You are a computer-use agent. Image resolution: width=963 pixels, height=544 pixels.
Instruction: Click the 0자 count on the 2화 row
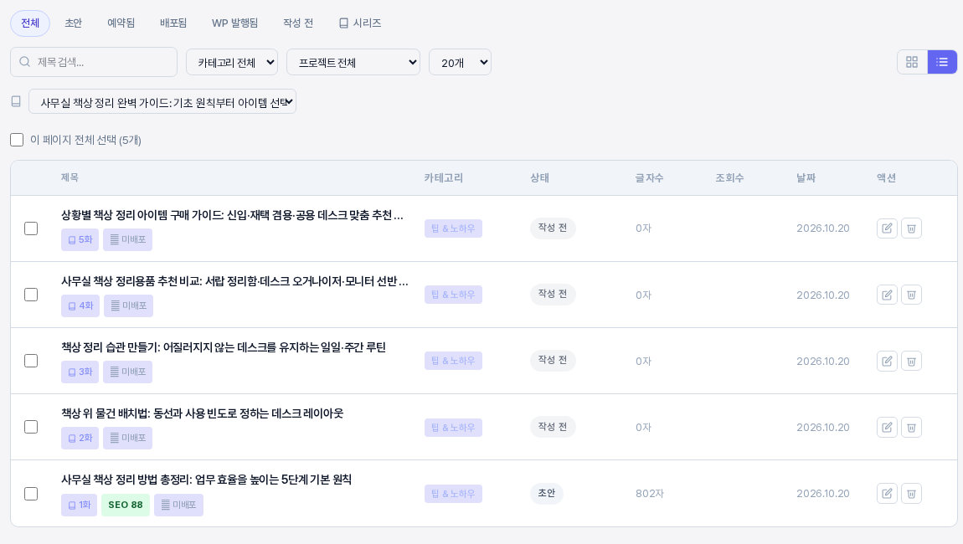point(644,428)
